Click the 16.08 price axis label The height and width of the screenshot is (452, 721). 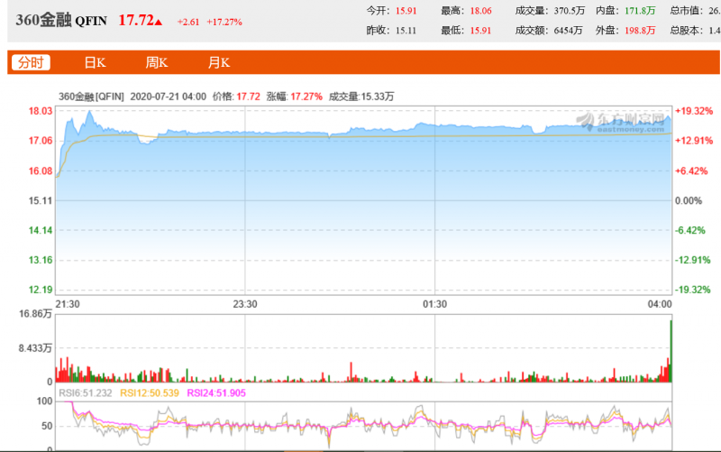[41, 171]
